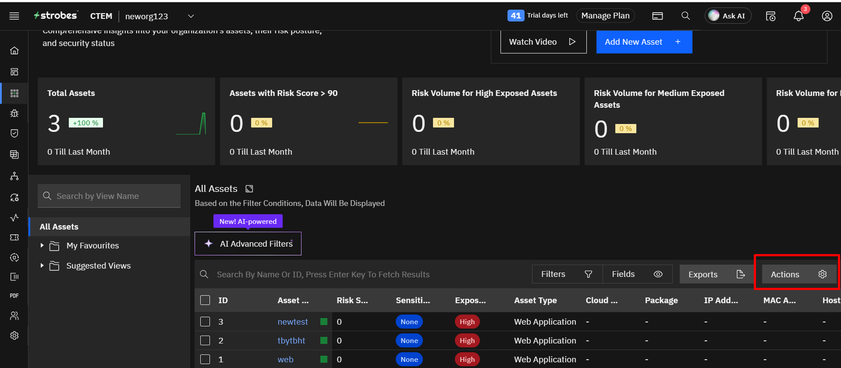The image size is (841, 368).
Task: Click the Search by View Name field
Action: pyautogui.click(x=115, y=196)
